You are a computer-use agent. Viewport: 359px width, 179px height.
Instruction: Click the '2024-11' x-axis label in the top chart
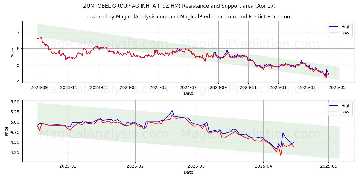[248, 88]
